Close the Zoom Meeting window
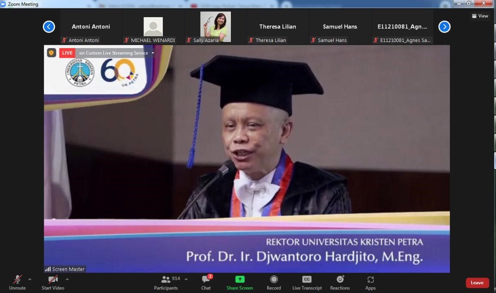This screenshot has width=496, height=293. click(484, 3)
